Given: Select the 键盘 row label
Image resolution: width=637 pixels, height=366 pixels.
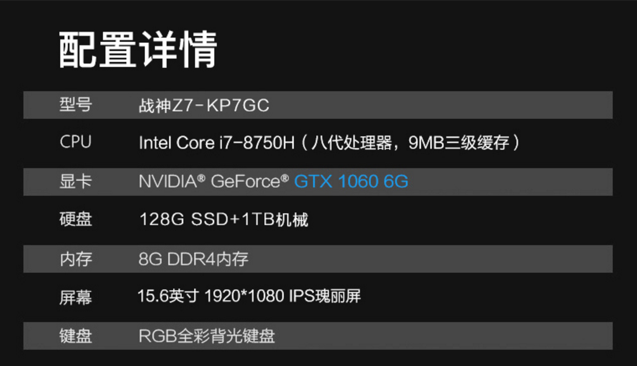Looking at the screenshot, I should 75,336.
